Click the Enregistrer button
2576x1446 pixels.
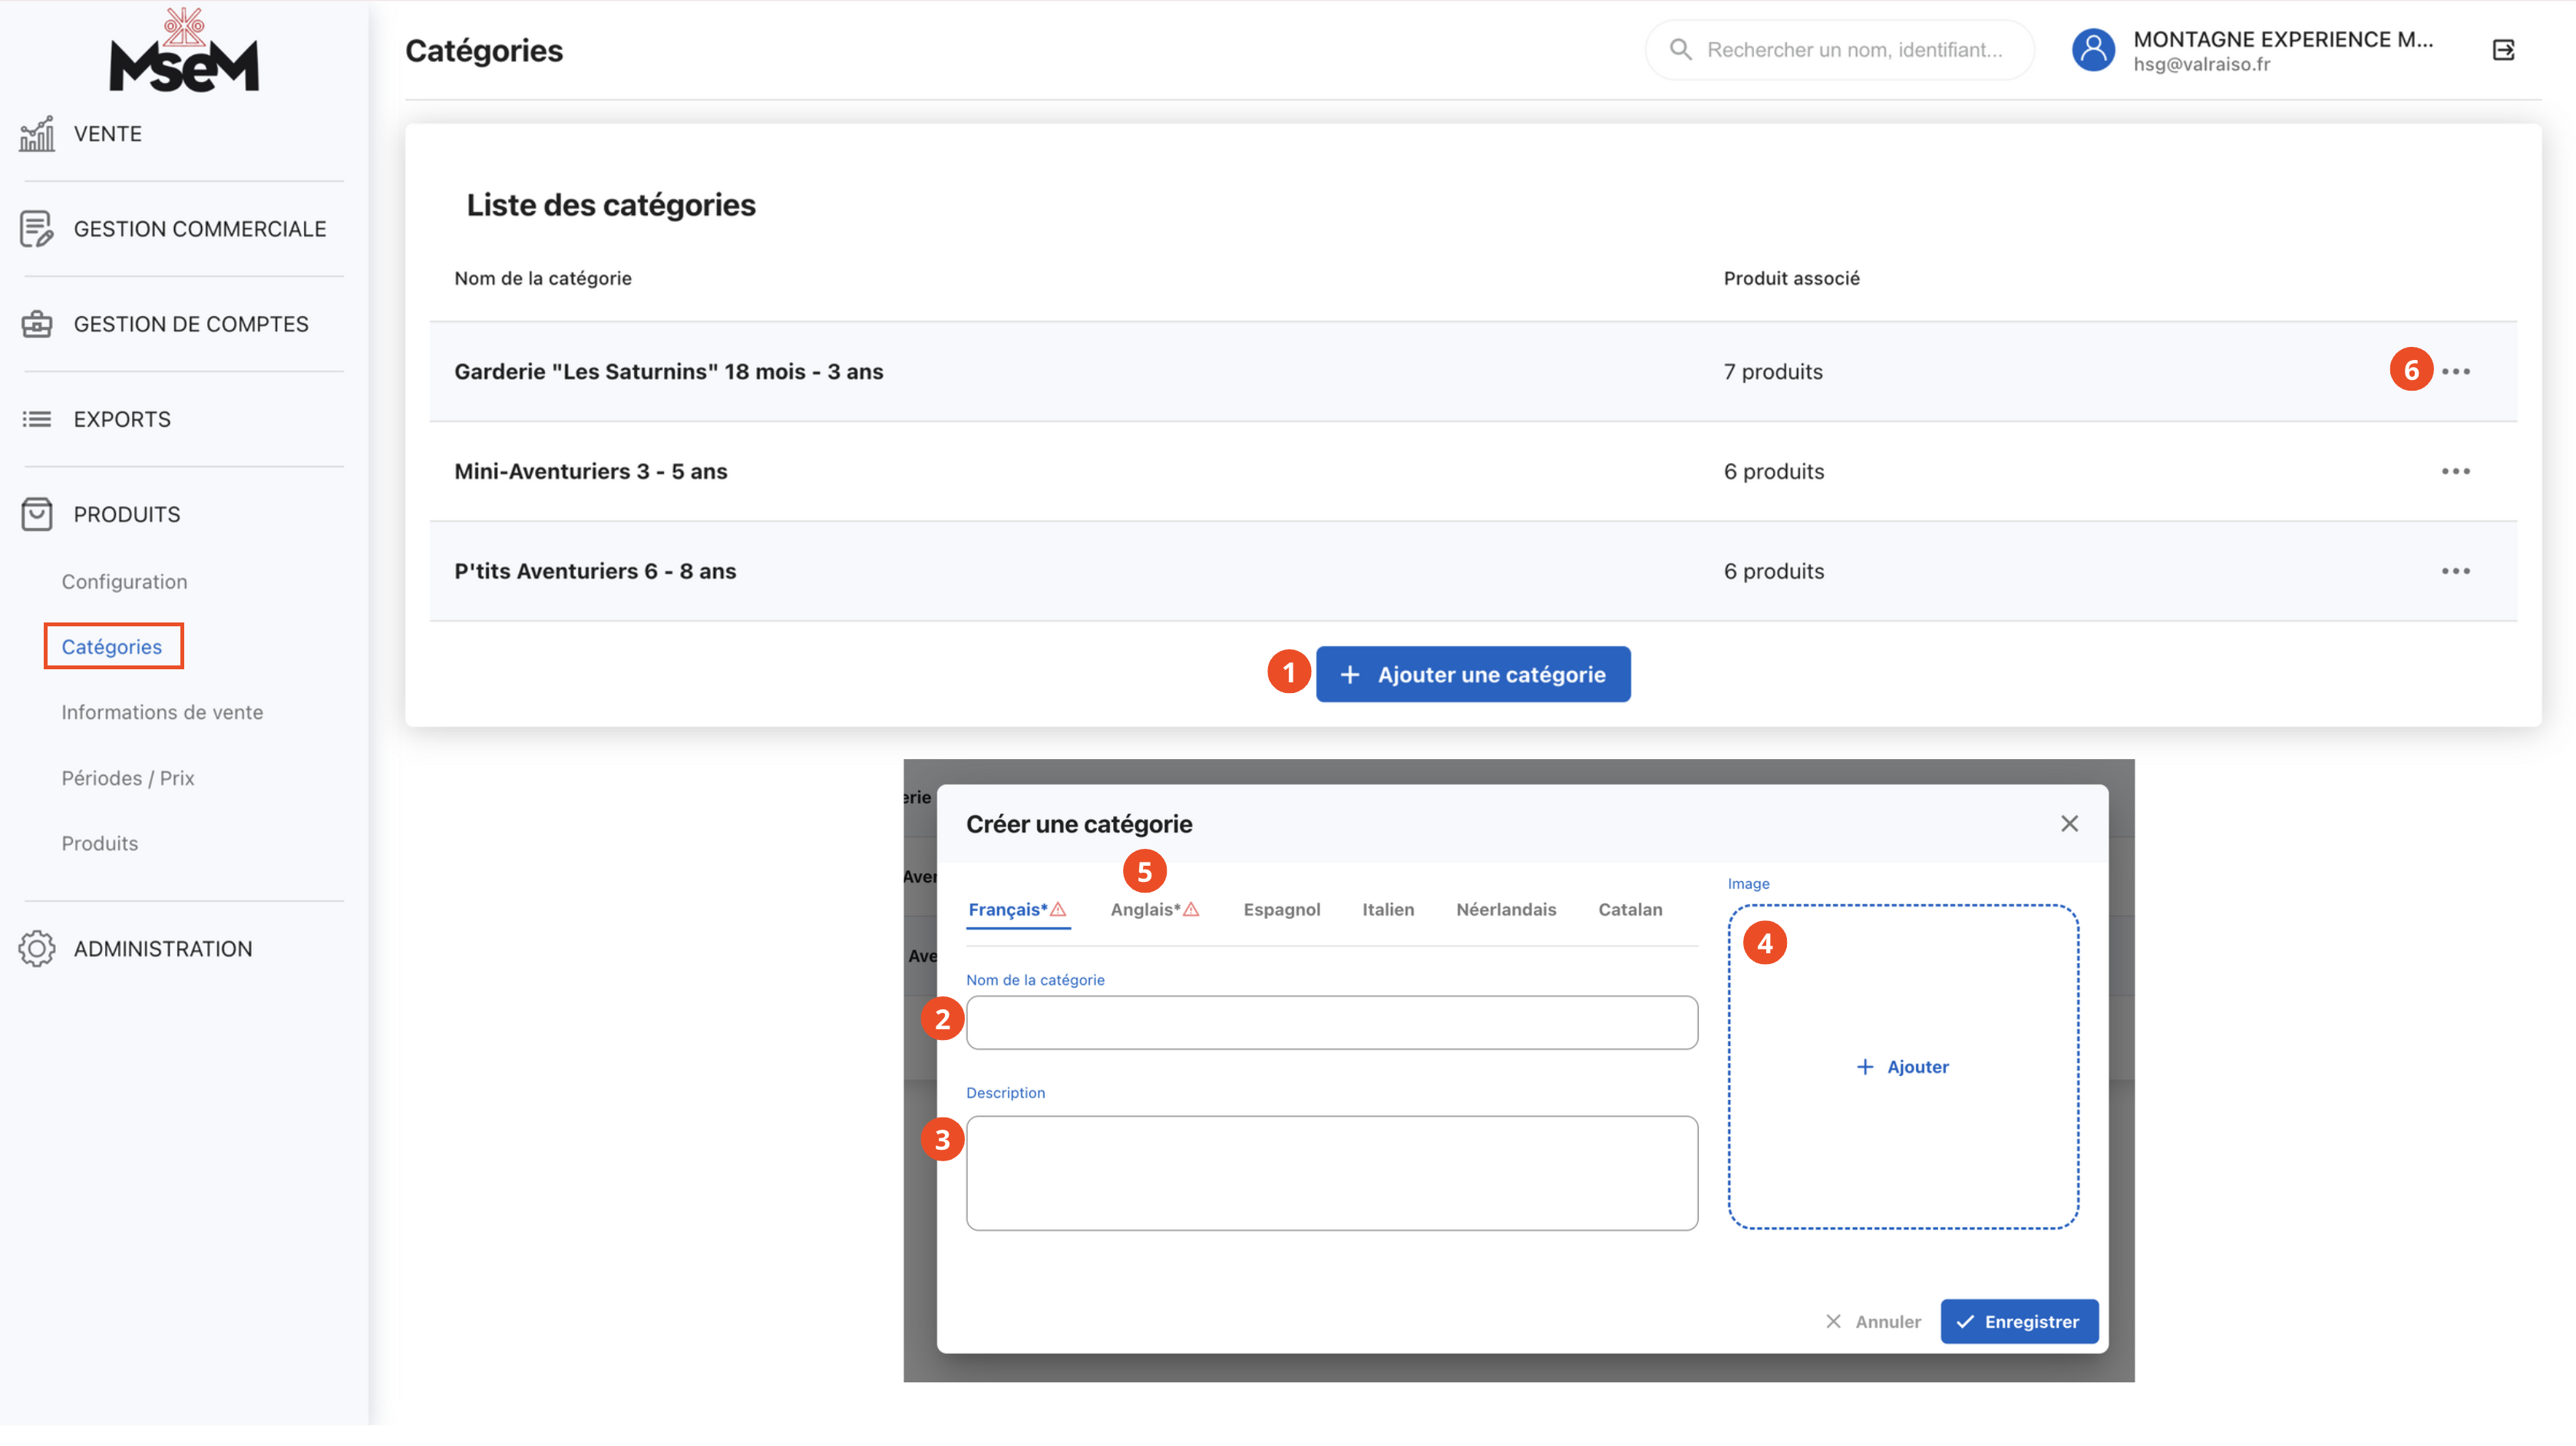(2018, 1321)
